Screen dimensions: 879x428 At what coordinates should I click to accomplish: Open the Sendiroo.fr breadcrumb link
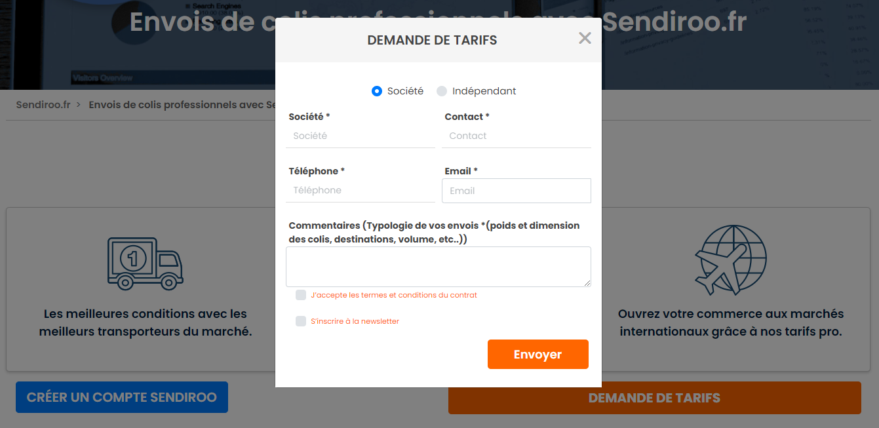point(42,104)
